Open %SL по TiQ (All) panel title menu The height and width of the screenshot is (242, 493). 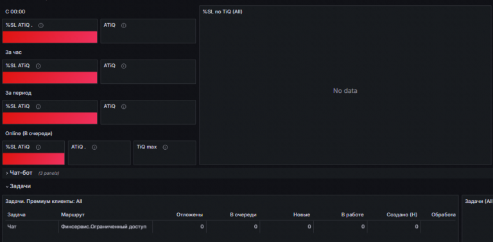tap(222, 12)
